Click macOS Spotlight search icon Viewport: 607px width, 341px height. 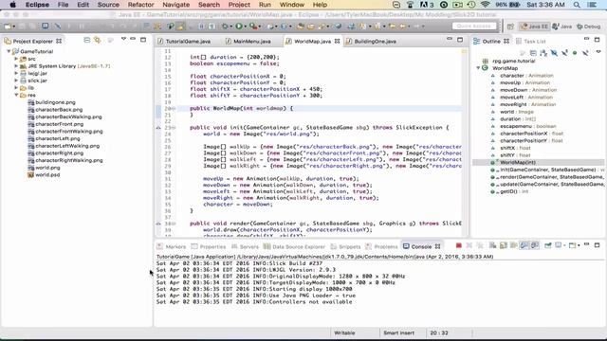(x=577, y=5)
